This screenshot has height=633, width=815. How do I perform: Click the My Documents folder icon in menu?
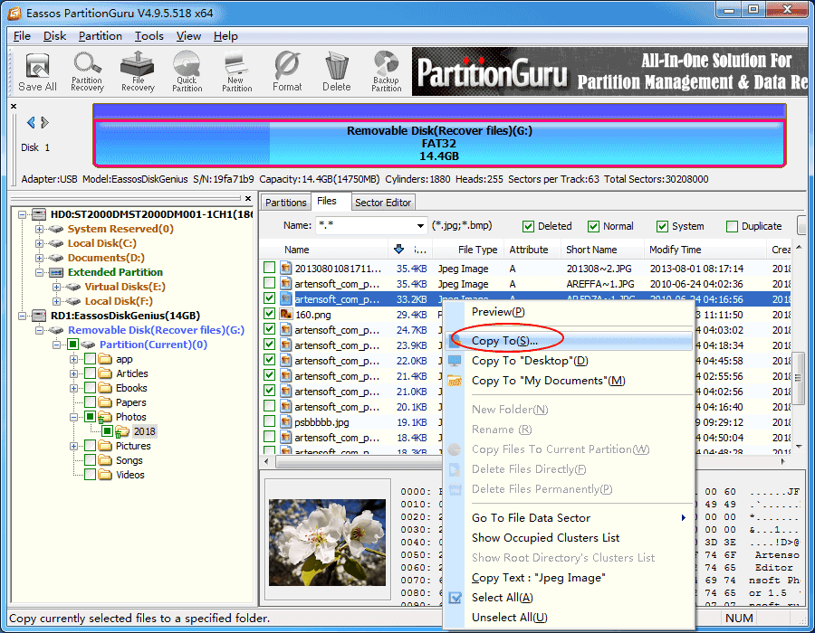455,381
